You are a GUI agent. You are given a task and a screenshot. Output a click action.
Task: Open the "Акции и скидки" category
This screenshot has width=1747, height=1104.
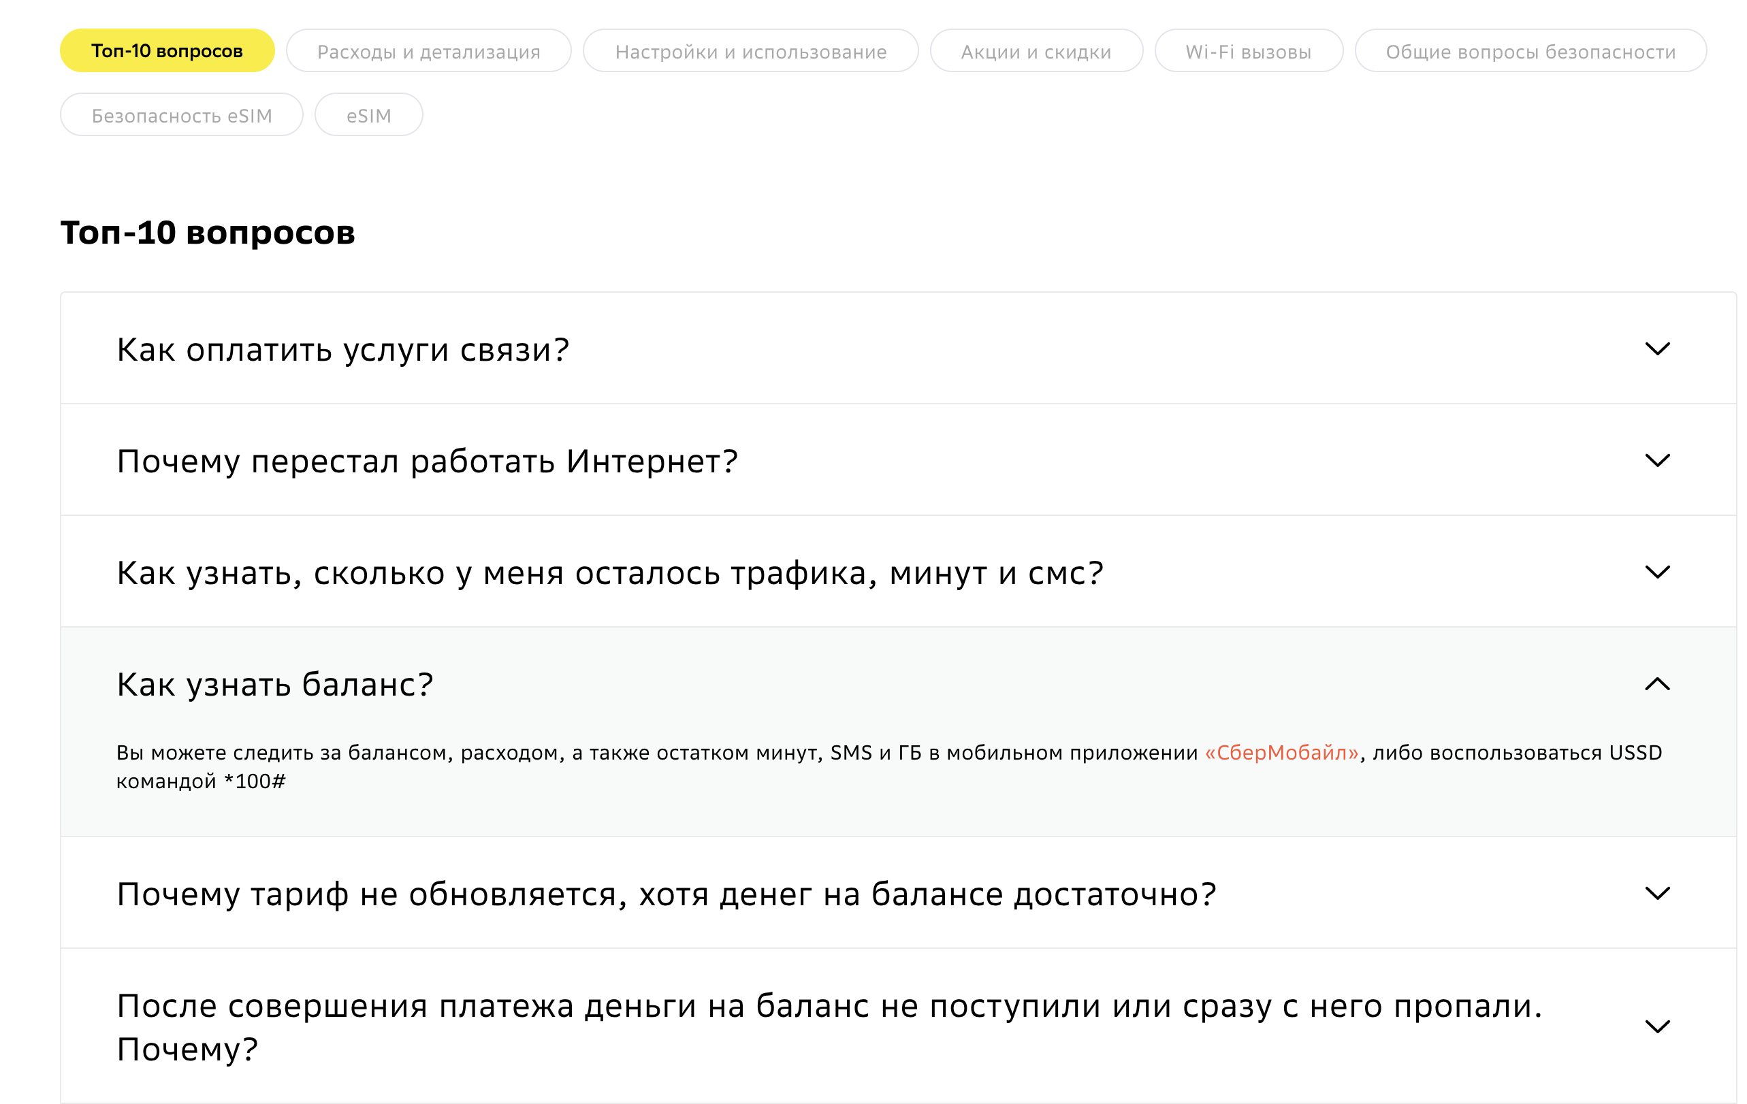click(x=1036, y=51)
